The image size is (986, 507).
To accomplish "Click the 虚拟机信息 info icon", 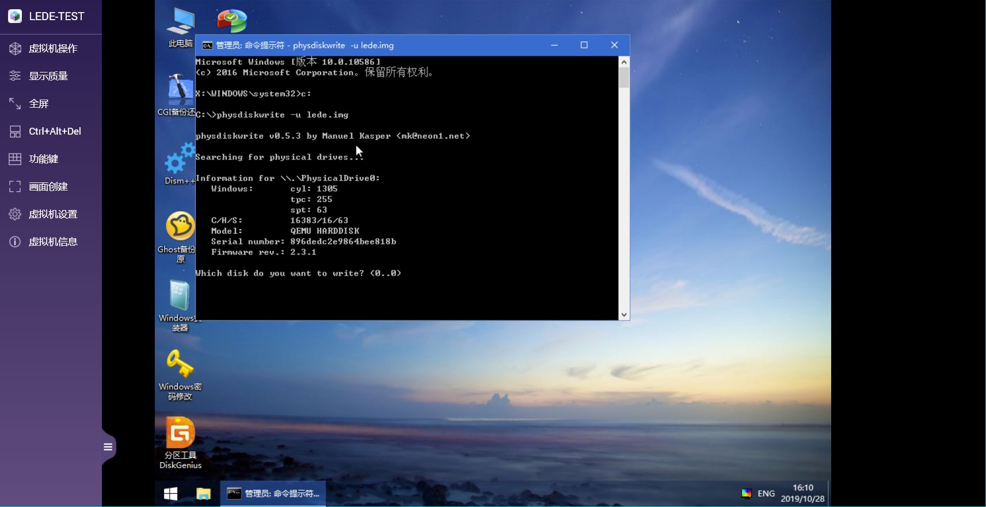I will [x=15, y=242].
